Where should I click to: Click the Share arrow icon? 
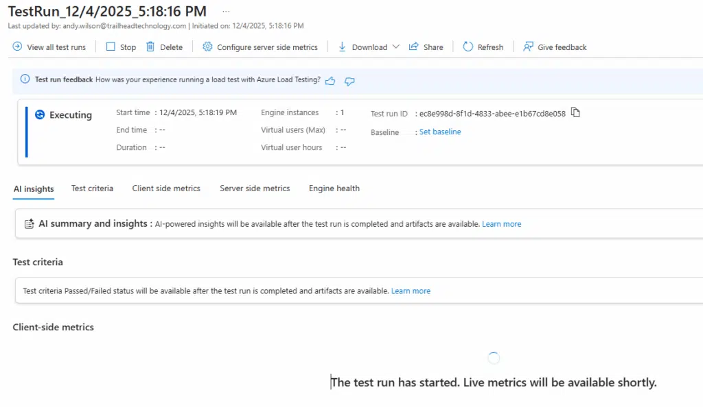tap(414, 47)
